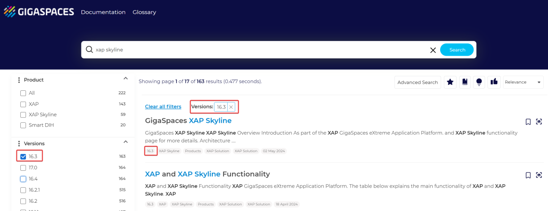
Task: Focus the search input containing xap skyline
Action: click(x=260, y=50)
